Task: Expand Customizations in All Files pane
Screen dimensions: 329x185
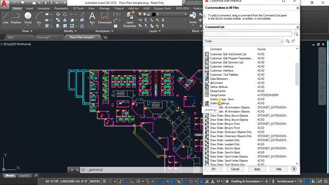Action: pyautogui.click(x=297, y=8)
